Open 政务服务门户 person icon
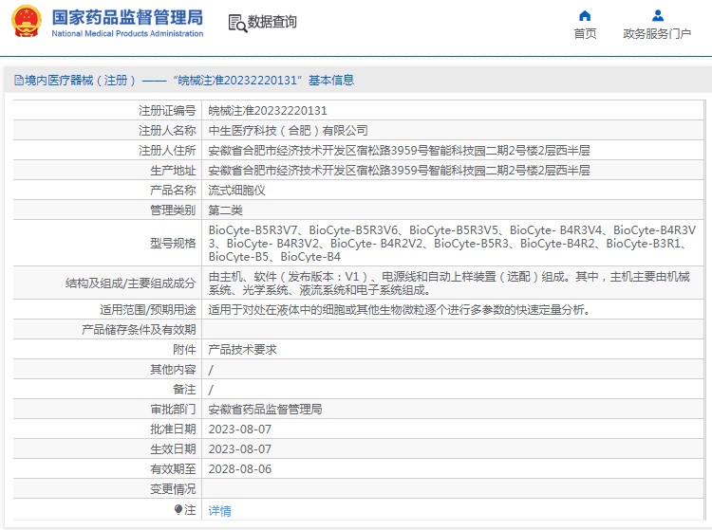 658,16
